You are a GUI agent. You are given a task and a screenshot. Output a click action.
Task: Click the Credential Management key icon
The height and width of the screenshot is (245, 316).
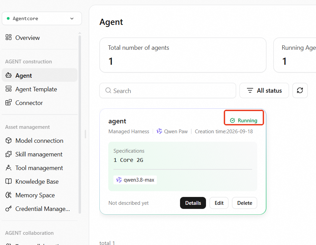tap(9, 209)
